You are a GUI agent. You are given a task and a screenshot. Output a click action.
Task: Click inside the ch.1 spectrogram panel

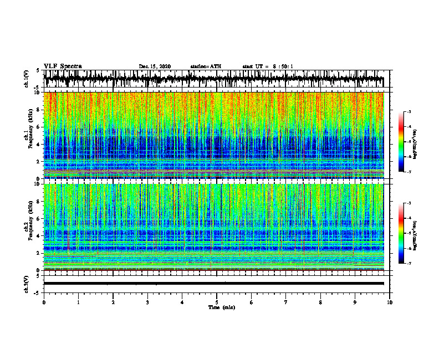point(213,135)
